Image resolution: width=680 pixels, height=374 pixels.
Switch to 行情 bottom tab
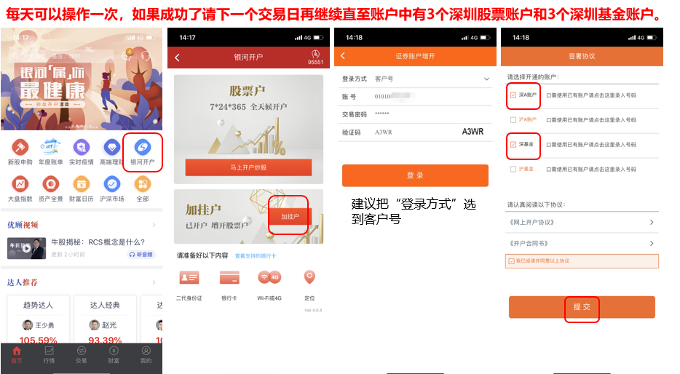pos(49,355)
